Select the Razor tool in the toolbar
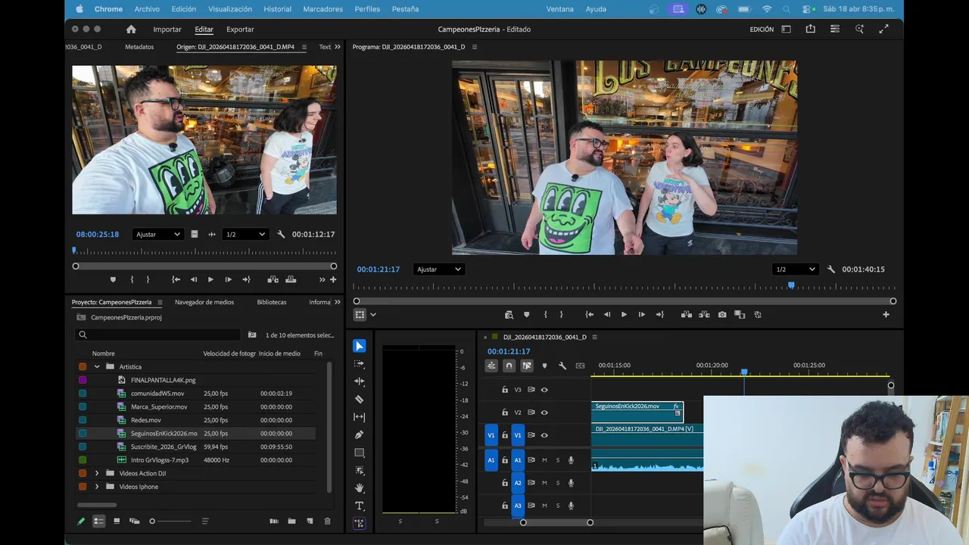This screenshot has width=969, height=545. pyautogui.click(x=360, y=399)
